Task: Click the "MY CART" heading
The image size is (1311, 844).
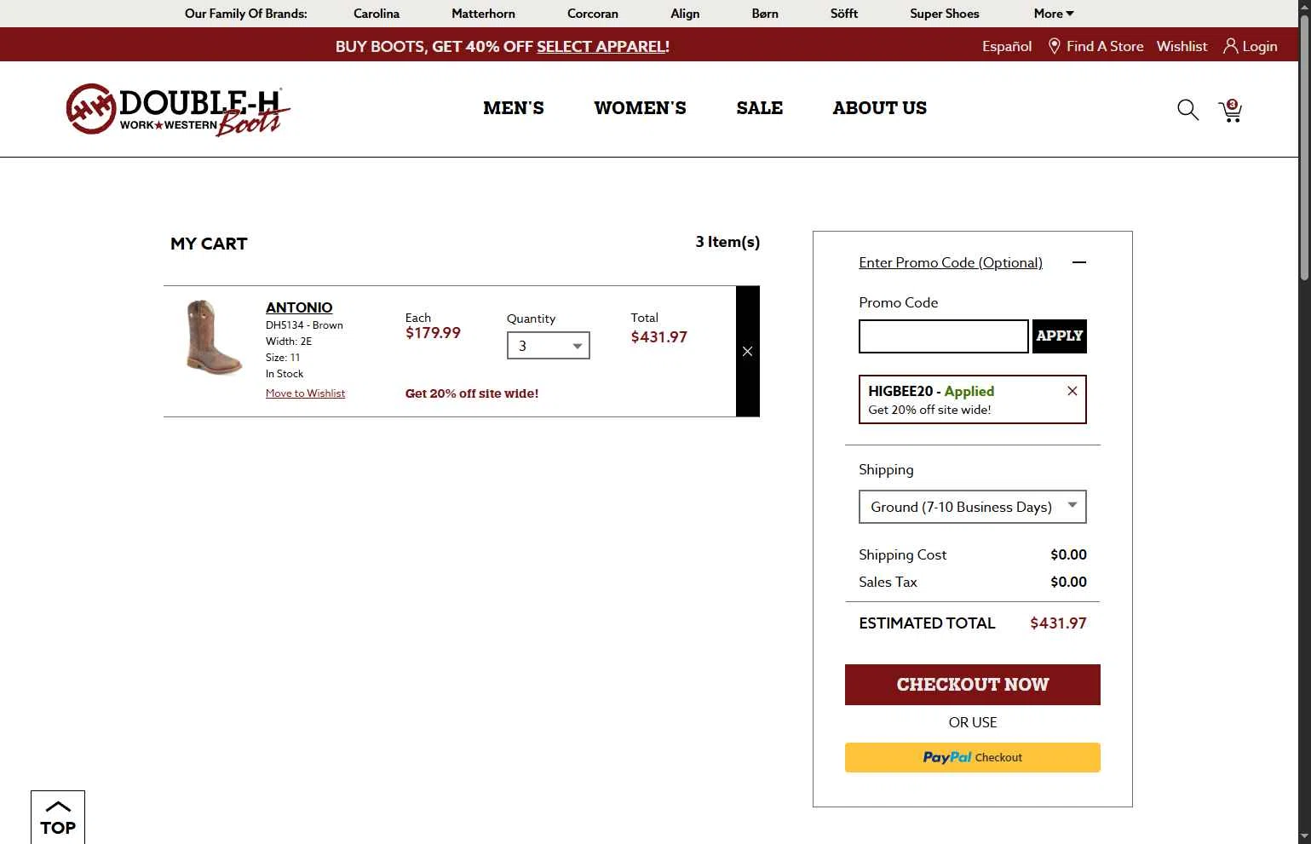Action: (209, 244)
